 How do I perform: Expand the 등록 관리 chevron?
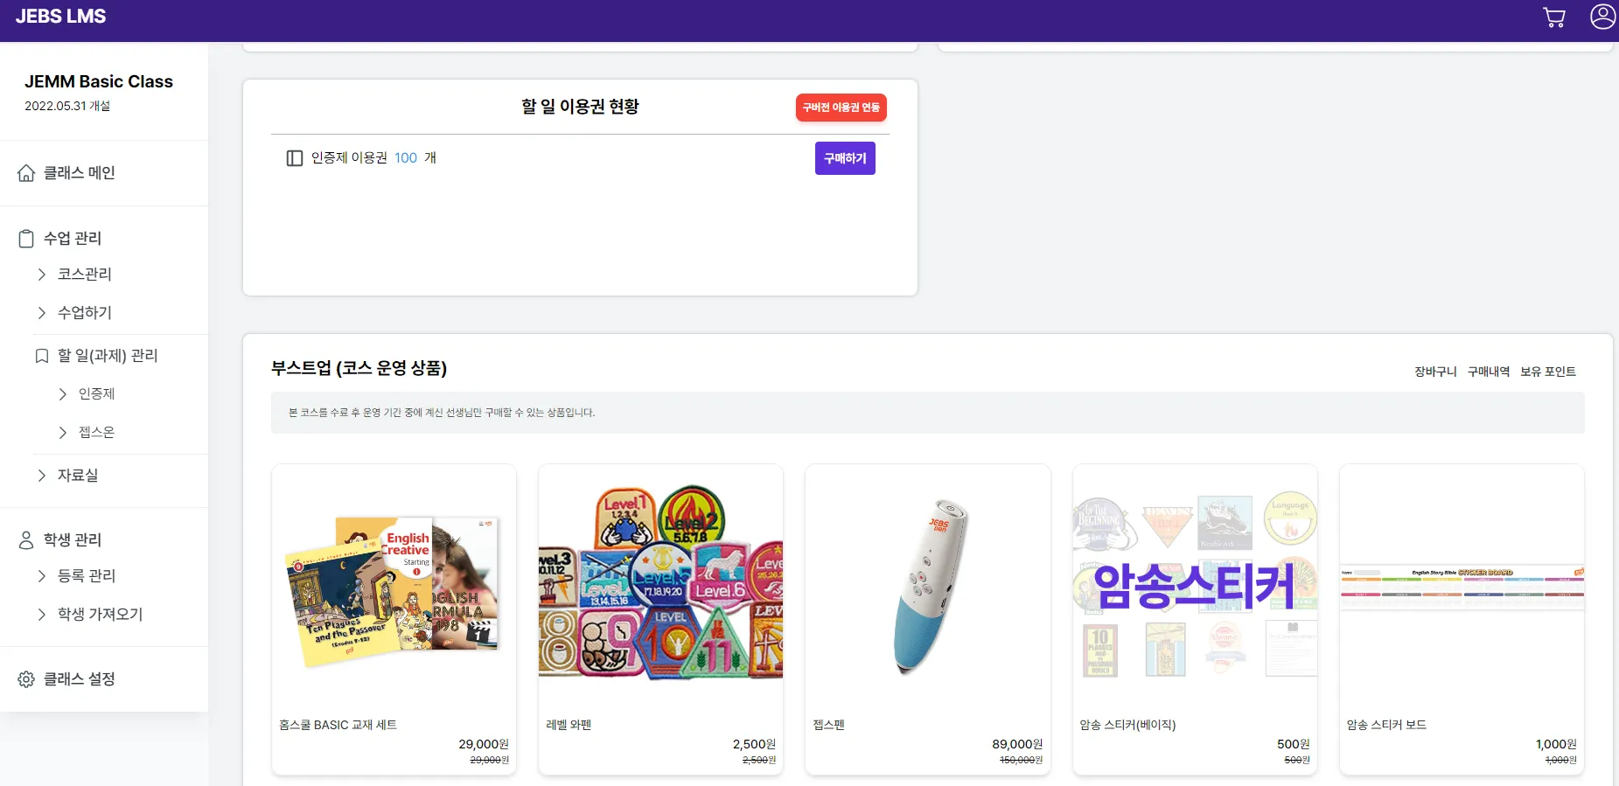coord(41,576)
